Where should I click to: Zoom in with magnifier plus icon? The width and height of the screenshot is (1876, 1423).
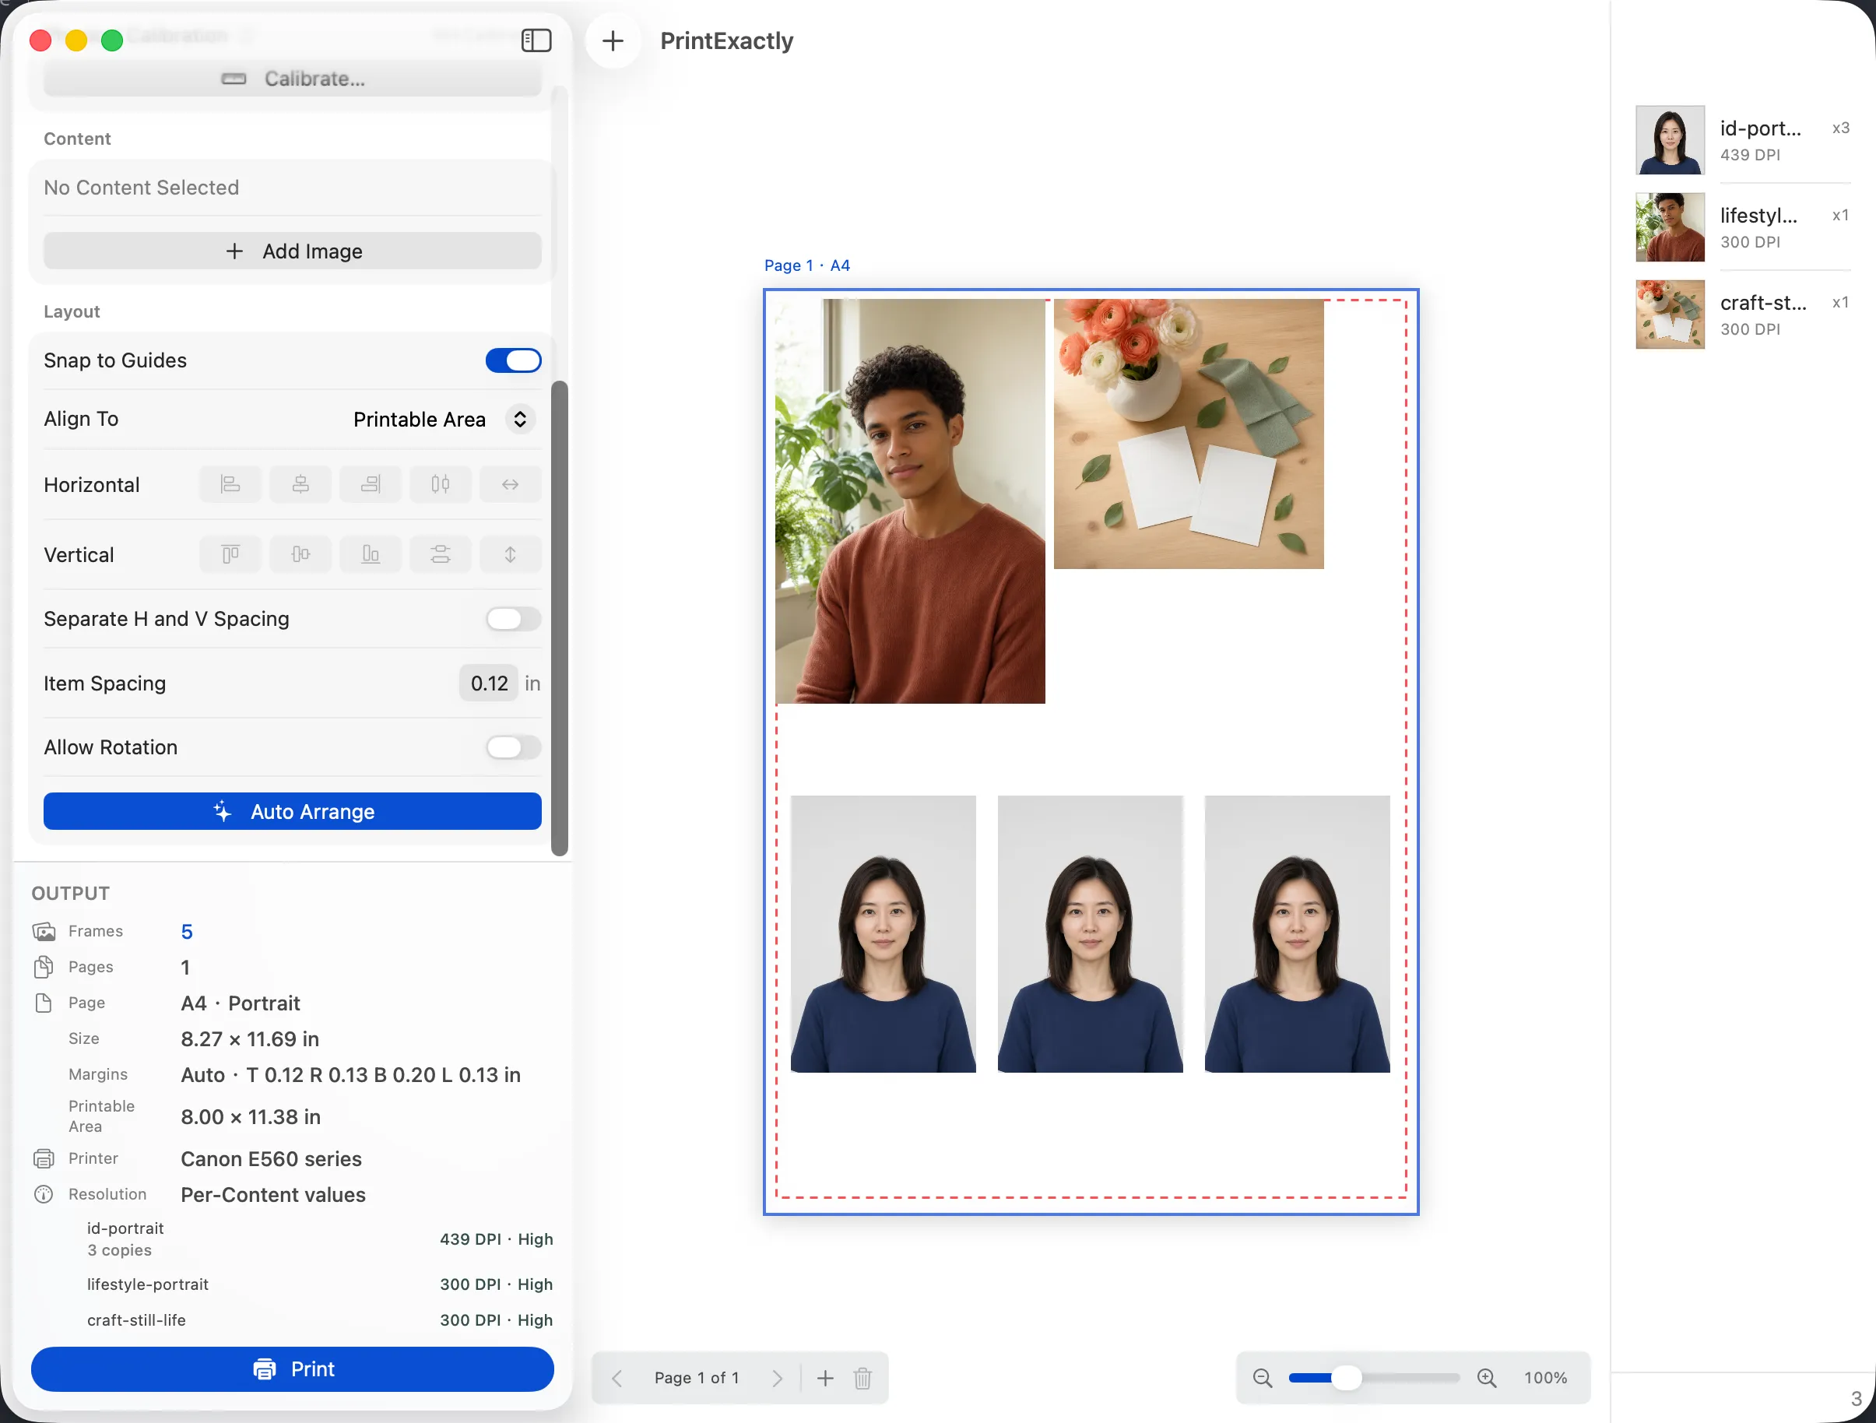tap(1487, 1378)
